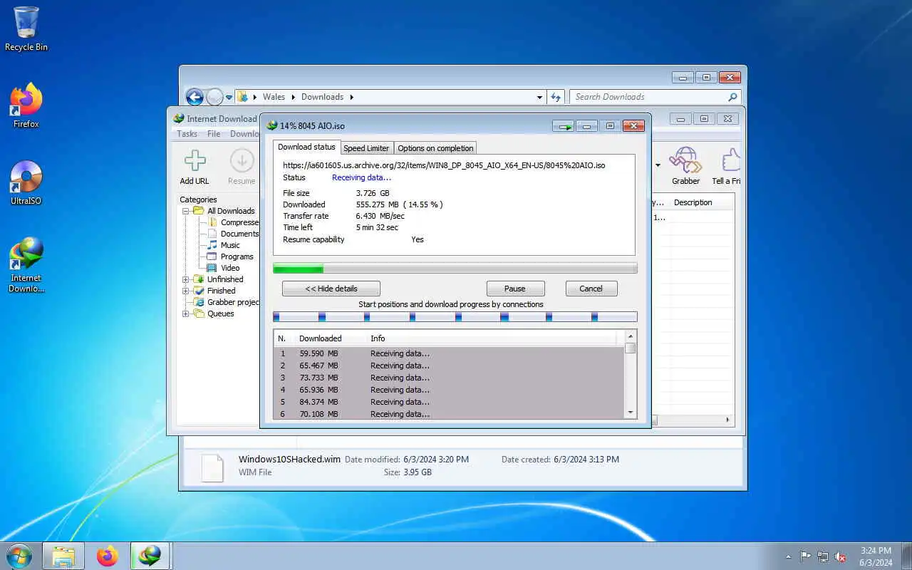Click the Add URL toolbar icon
Screen dimensions: 912x570
[x=195, y=167]
